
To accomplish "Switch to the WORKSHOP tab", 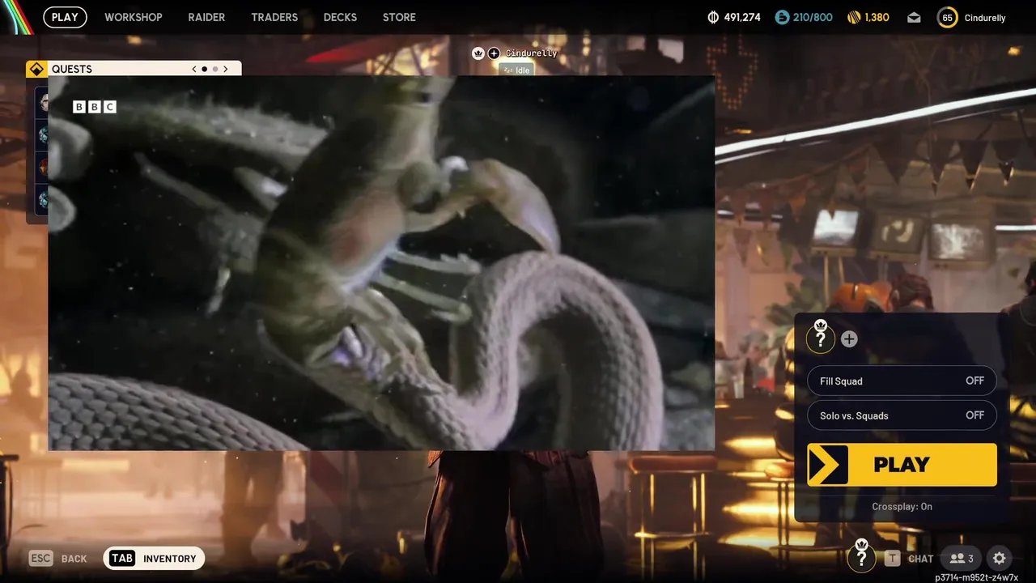I will (134, 17).
